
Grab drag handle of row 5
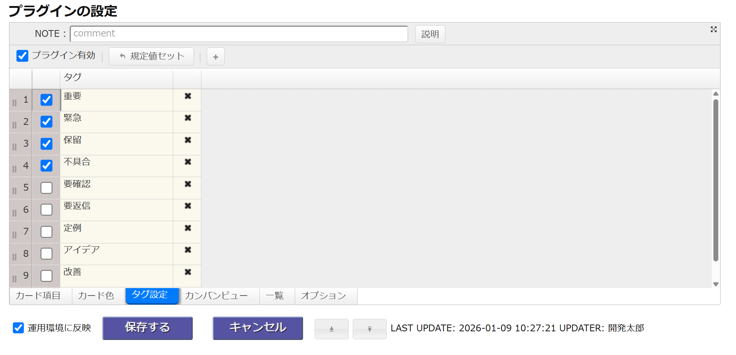15,191
